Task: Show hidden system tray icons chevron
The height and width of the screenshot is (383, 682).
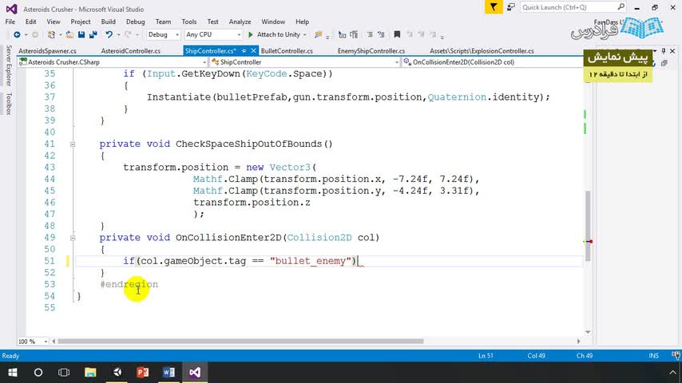Action: click(x=672, y=373)
